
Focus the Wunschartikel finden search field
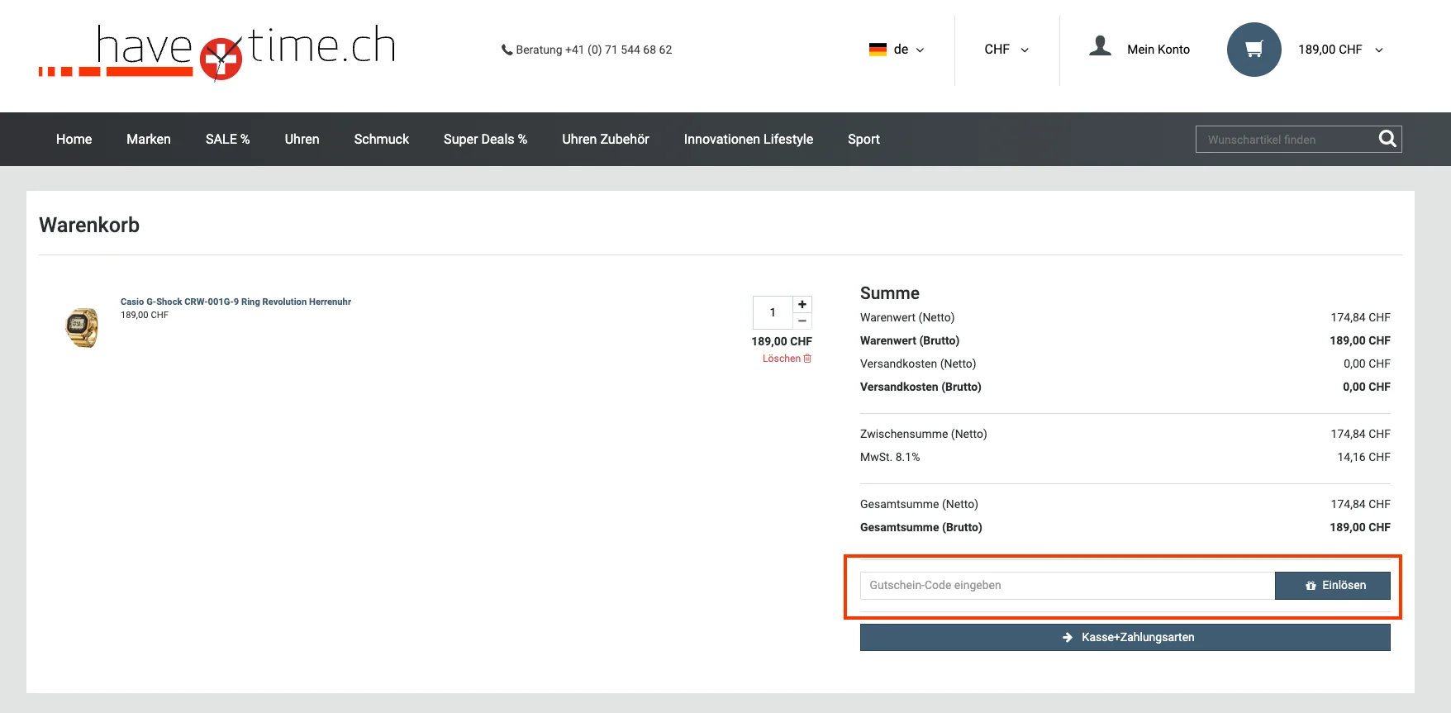tap(1287, 139)
